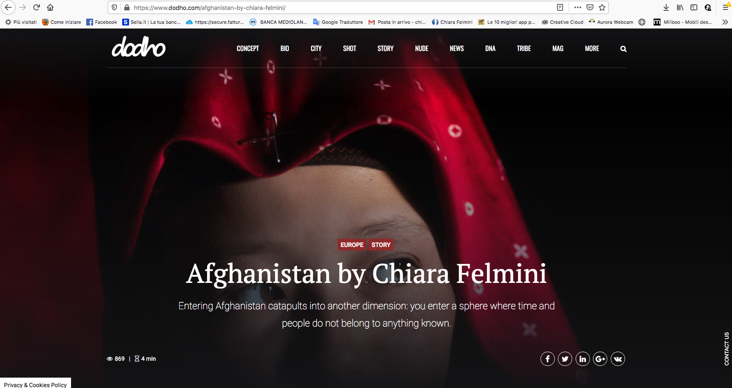This screenshot has width=732, height=388.
Task: Expand the MORE navigation menu
Action: [592, 48]
